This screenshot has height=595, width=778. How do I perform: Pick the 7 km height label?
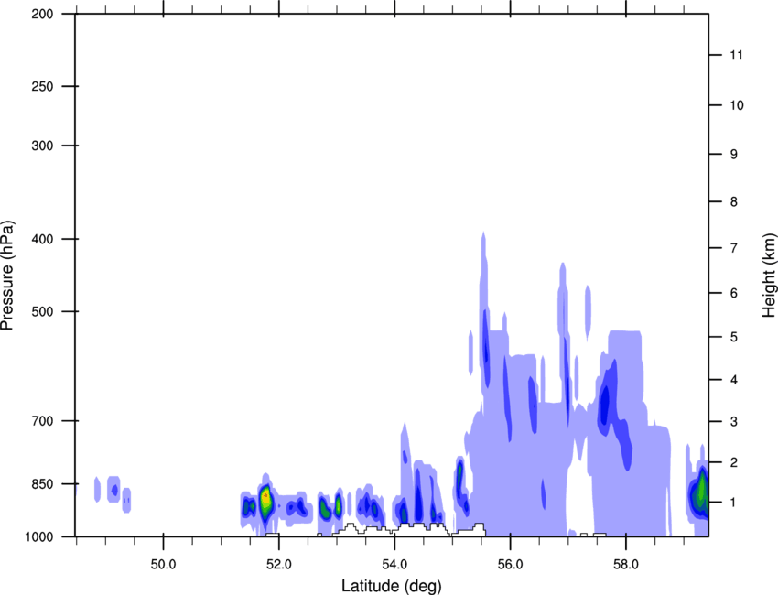734,248
